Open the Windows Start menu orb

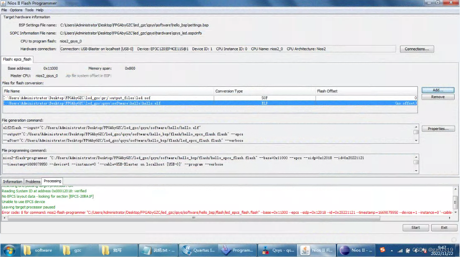[x=9, y=250]
